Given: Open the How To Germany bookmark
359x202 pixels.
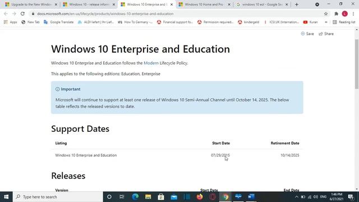Looking at the screenshot, I should (x=135, y=22).
